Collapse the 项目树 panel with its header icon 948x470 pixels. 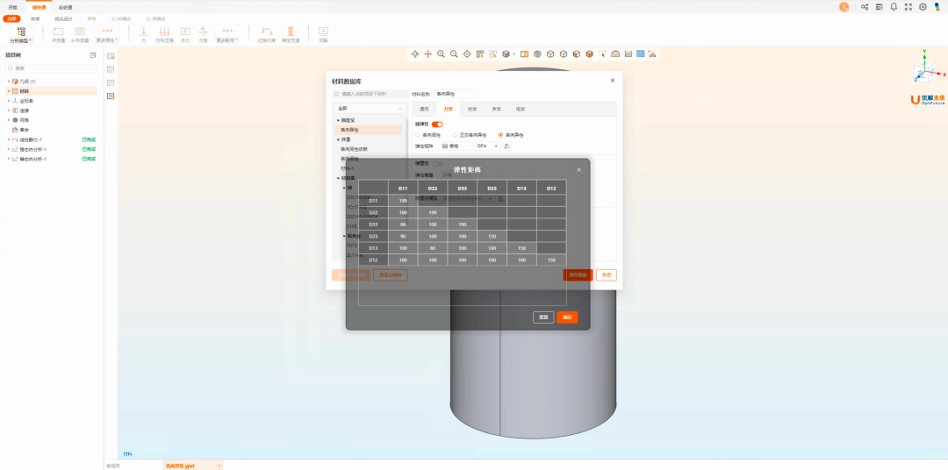92,55
